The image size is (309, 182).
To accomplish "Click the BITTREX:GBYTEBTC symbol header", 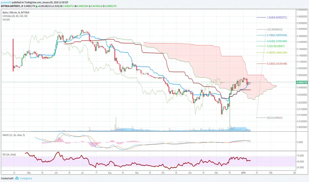I will [x=11, y=6].
